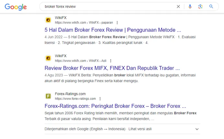Click WikiFX favicon beside the Asli result
Viewport: 224px width, 139px height.
48,58
